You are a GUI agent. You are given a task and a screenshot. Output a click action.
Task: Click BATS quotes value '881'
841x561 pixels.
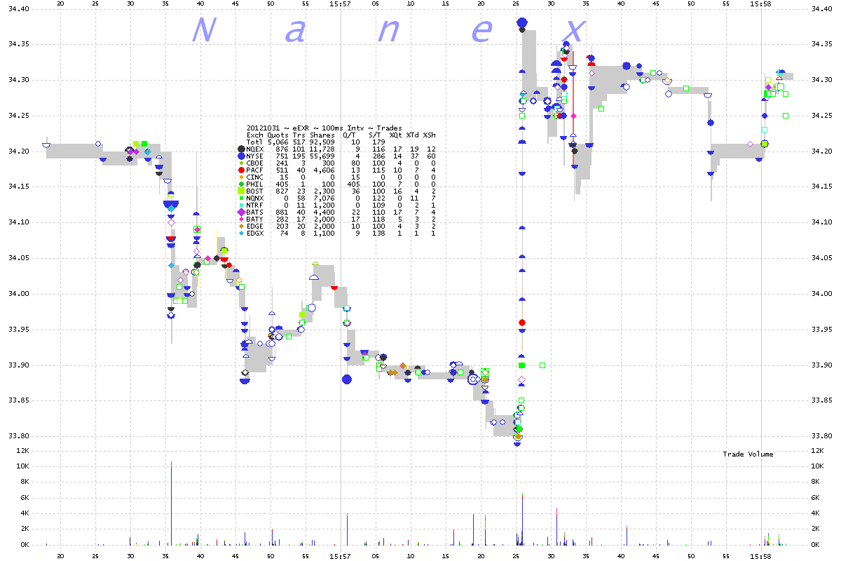click(282, 212)
